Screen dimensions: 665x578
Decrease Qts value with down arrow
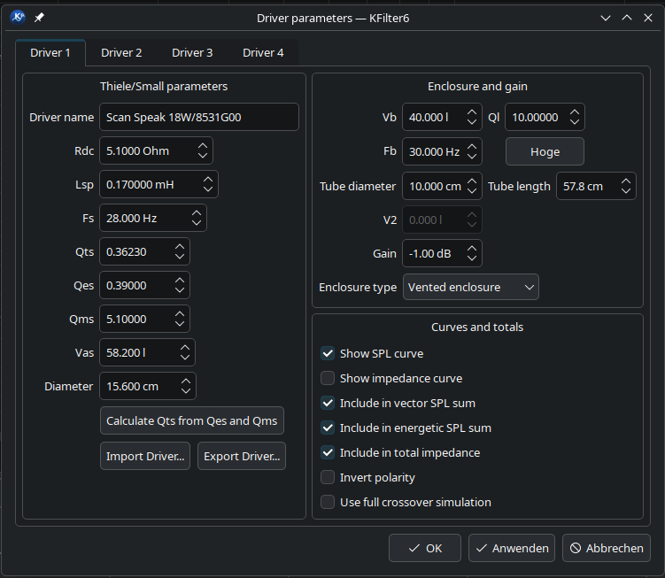pos(180,257)
